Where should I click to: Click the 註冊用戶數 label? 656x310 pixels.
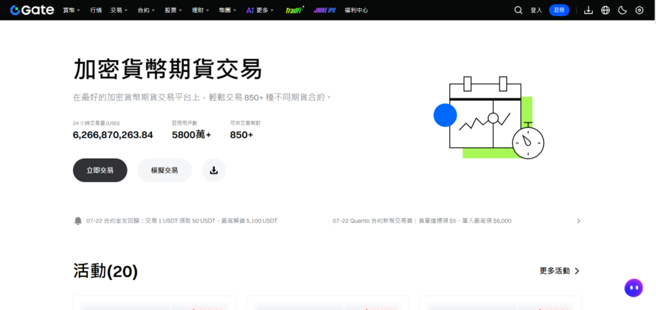point(184,123)
